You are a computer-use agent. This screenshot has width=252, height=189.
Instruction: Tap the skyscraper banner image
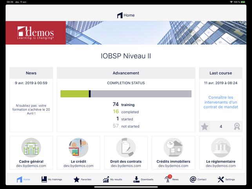point(156,33)
